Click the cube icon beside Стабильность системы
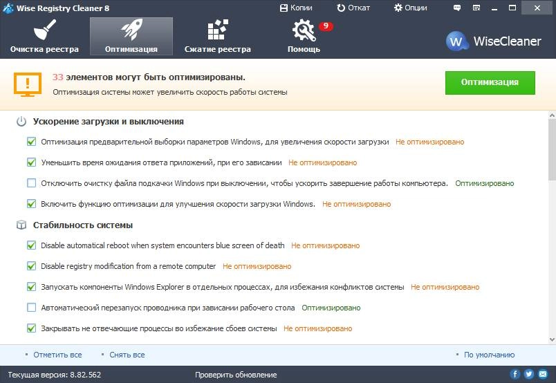Screen dimensions: 556x383 click(x=21, y=225)
